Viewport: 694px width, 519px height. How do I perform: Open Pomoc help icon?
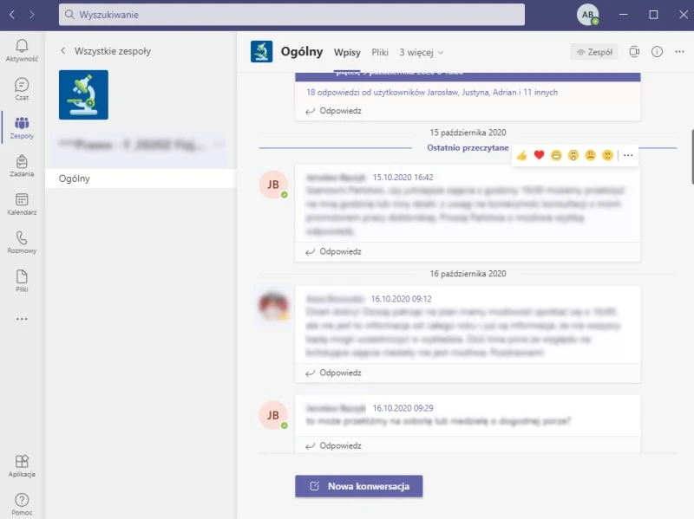tap(22, 503)
